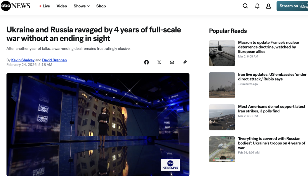
Task: Click the ABC News logo
Action: click(15, 6)
